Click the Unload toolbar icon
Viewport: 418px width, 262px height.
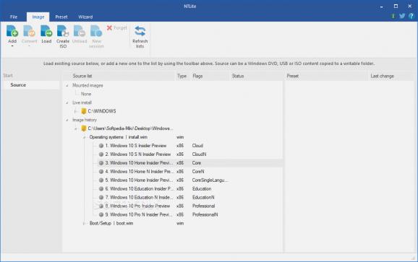point(80,31)
